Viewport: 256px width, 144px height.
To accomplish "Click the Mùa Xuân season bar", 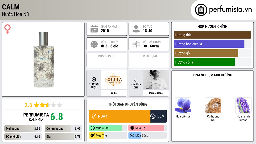I will 108,128.
